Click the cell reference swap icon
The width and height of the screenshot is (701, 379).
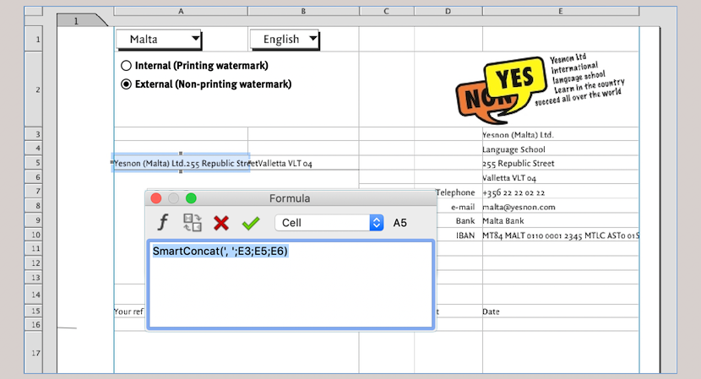click(193, 223)
